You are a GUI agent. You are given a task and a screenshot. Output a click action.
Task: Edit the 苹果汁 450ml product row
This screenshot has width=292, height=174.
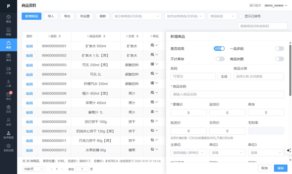click(29, 103)
